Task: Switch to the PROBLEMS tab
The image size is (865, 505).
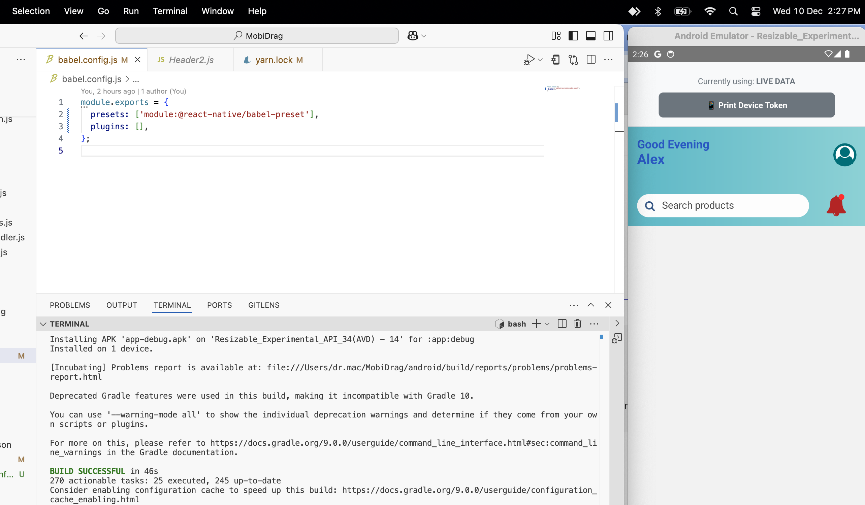Action: pos(70,305)
